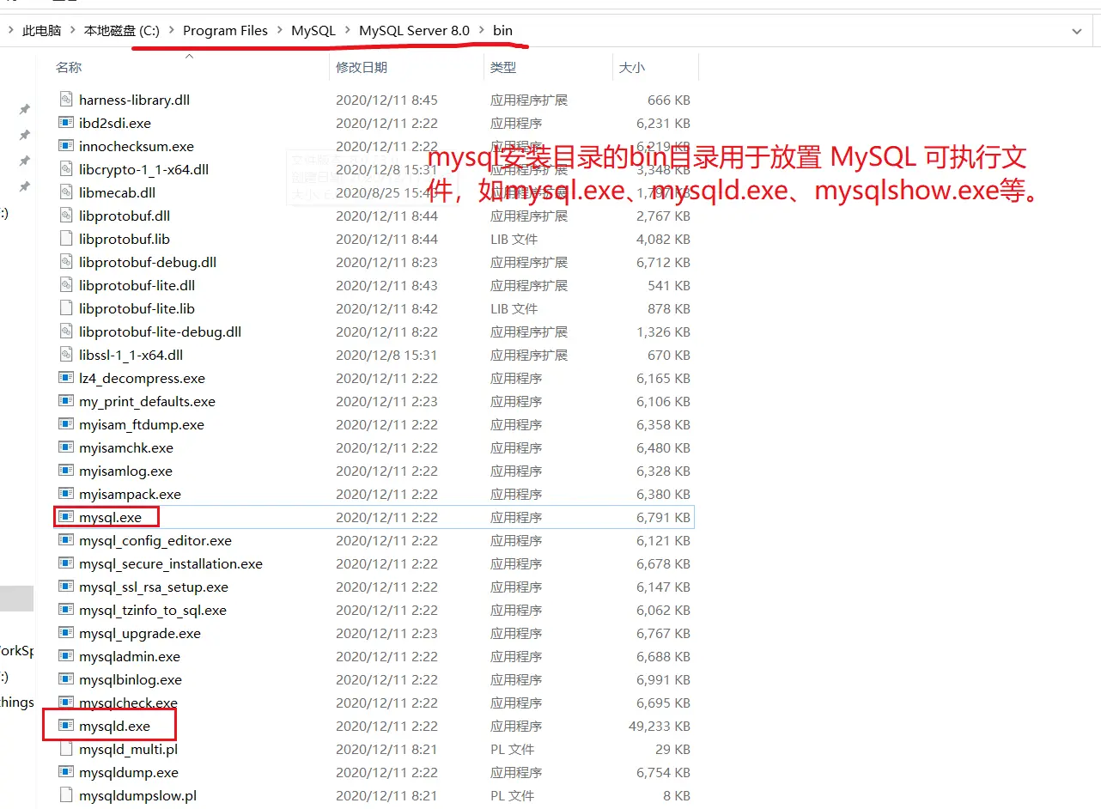Viewport: 1101px width, 809px height.
Task: Sort files by the 修改日期 column header
Action: click(362, 67)
